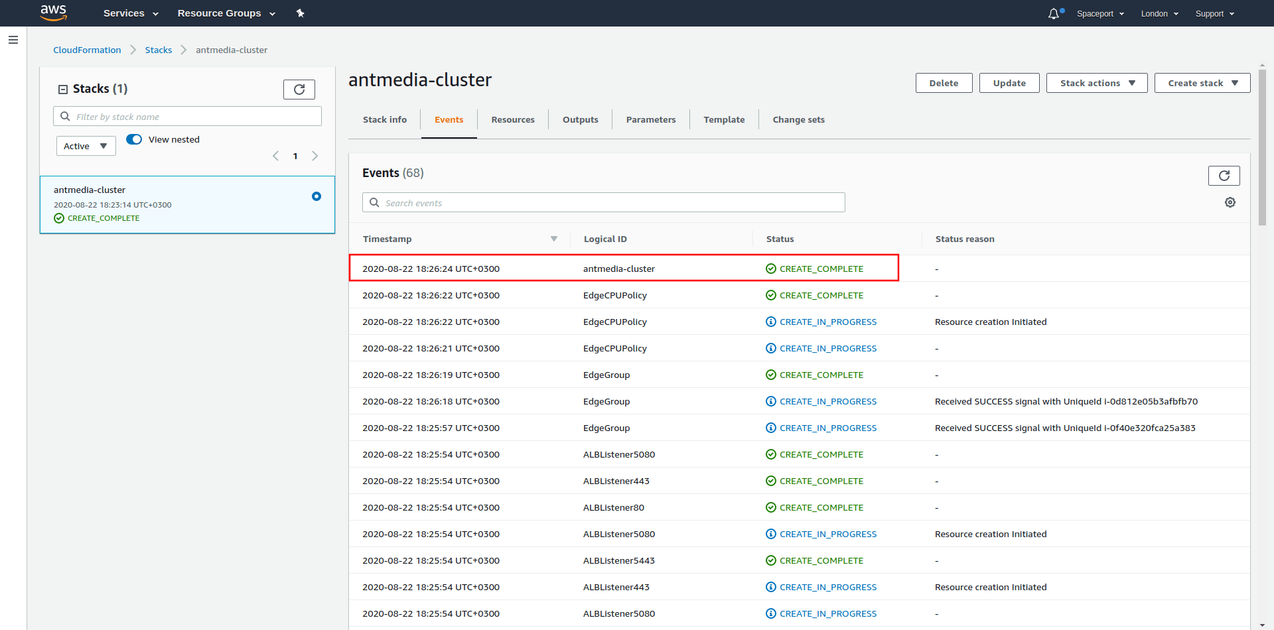This screenshot has height=630, width=1274.
Task: Open the Spaceport account menu
Action: (x=1100, y=13)
